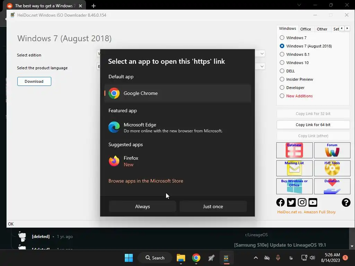Screen dimensions: 355x266
Task: Open the rocket app on taskbar
Action: coord(211,258)
